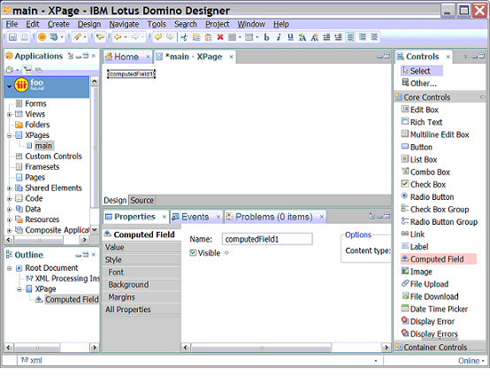
Task: Choose the Select tool in Controls
Action: pos(422,71)
